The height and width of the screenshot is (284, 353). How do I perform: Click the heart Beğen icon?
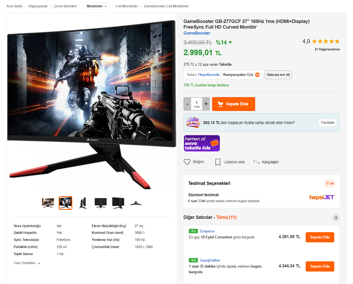tap(187, 162)
